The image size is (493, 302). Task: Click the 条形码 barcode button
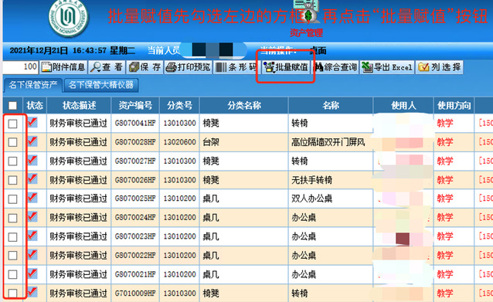[x=236, y=67]
